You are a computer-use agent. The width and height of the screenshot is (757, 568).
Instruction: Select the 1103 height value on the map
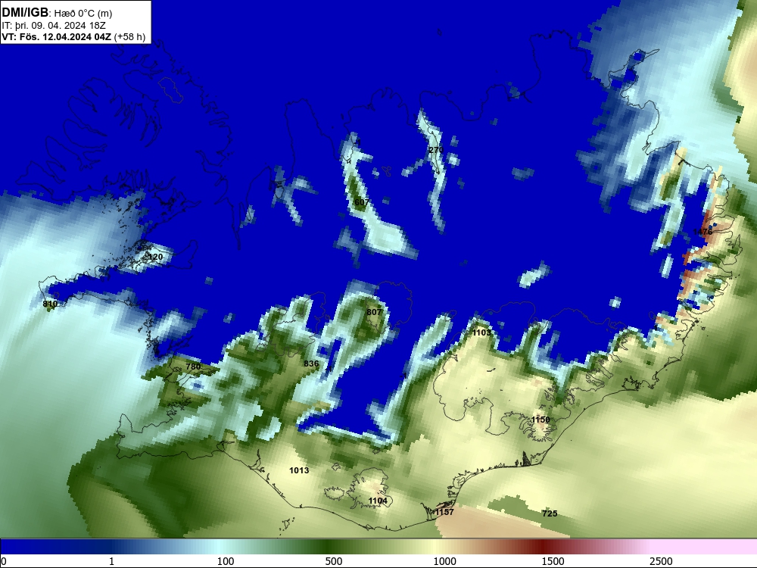(x=481, y=332)
